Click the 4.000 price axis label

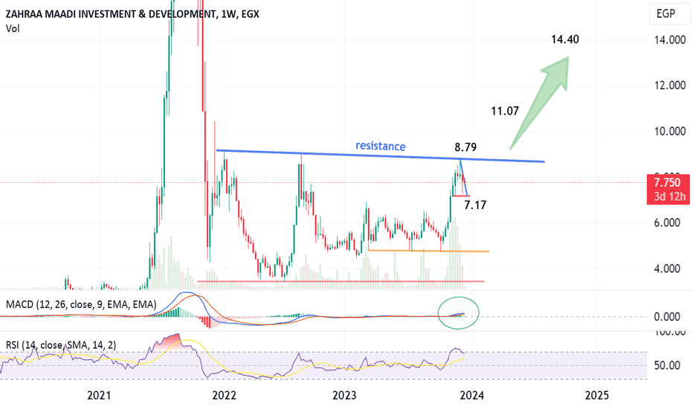pos(669,269)
